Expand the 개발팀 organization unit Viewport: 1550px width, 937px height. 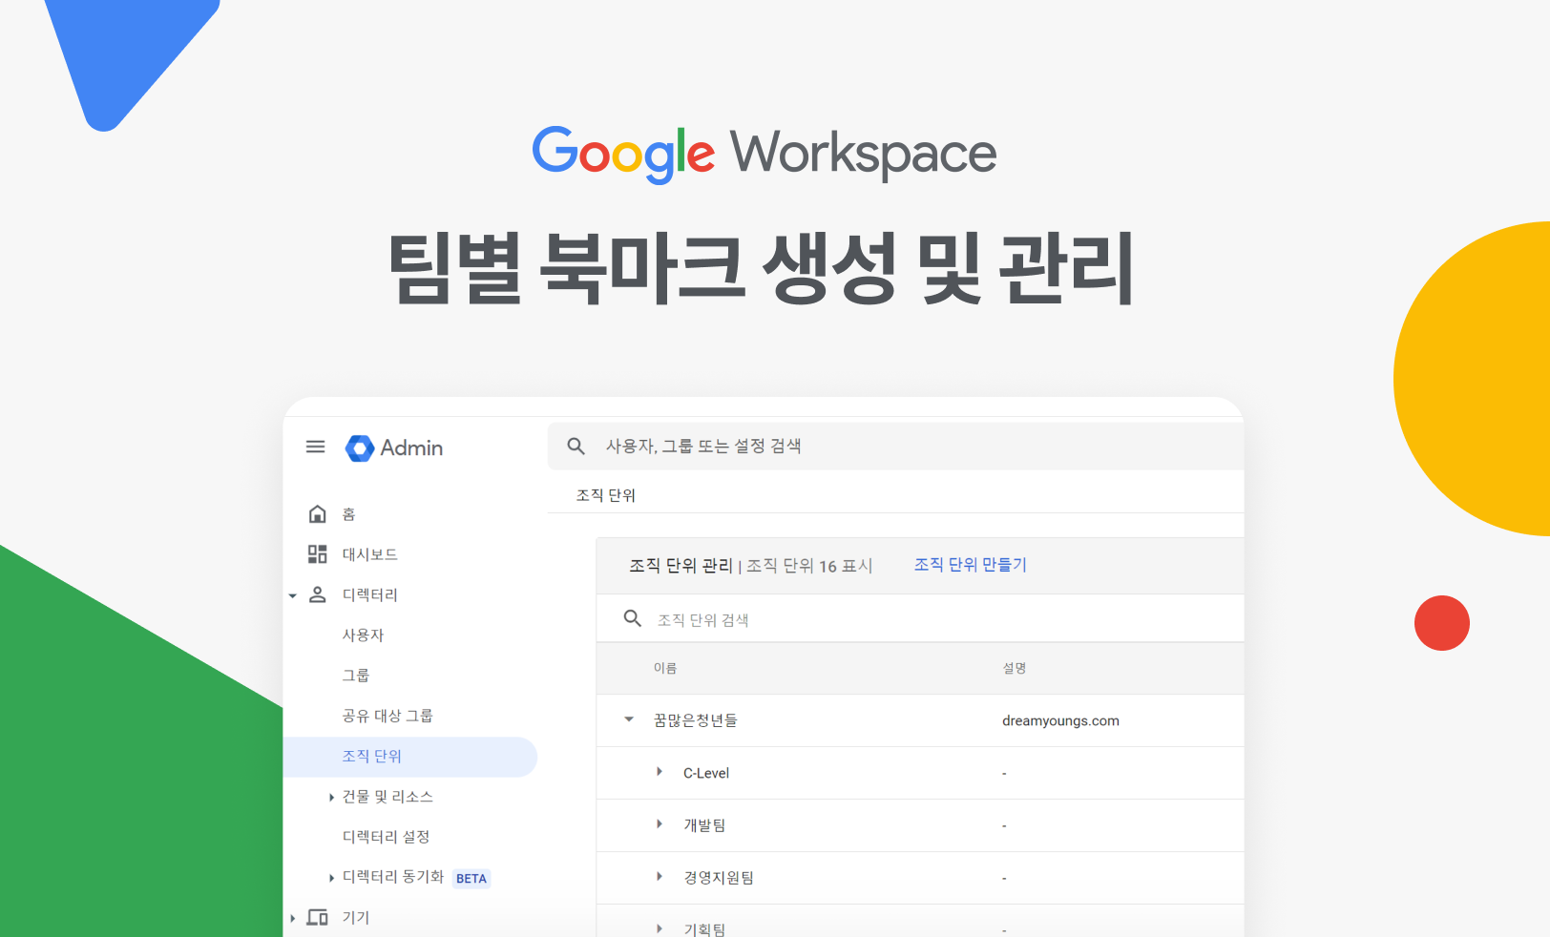[x=659, y=825]
